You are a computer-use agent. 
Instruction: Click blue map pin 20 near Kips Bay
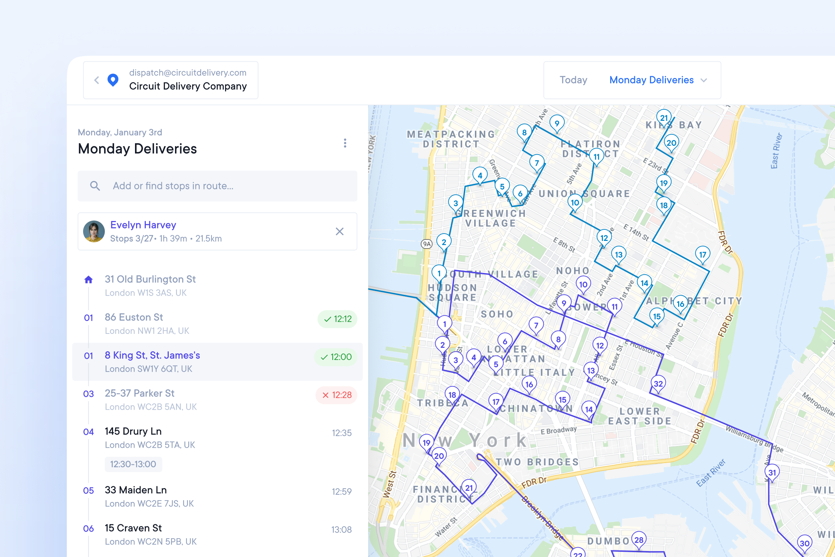[x=671, y=143]
